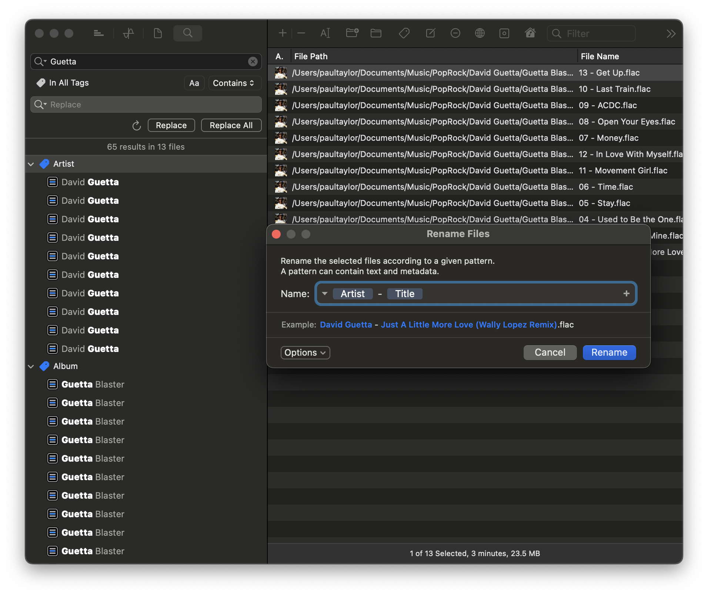Click the selection status bar text
This screenshot has height=595, width=708.
pos(475,554)
